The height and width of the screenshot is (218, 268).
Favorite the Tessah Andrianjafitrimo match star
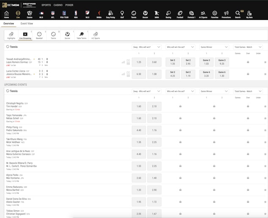(265, 62)
